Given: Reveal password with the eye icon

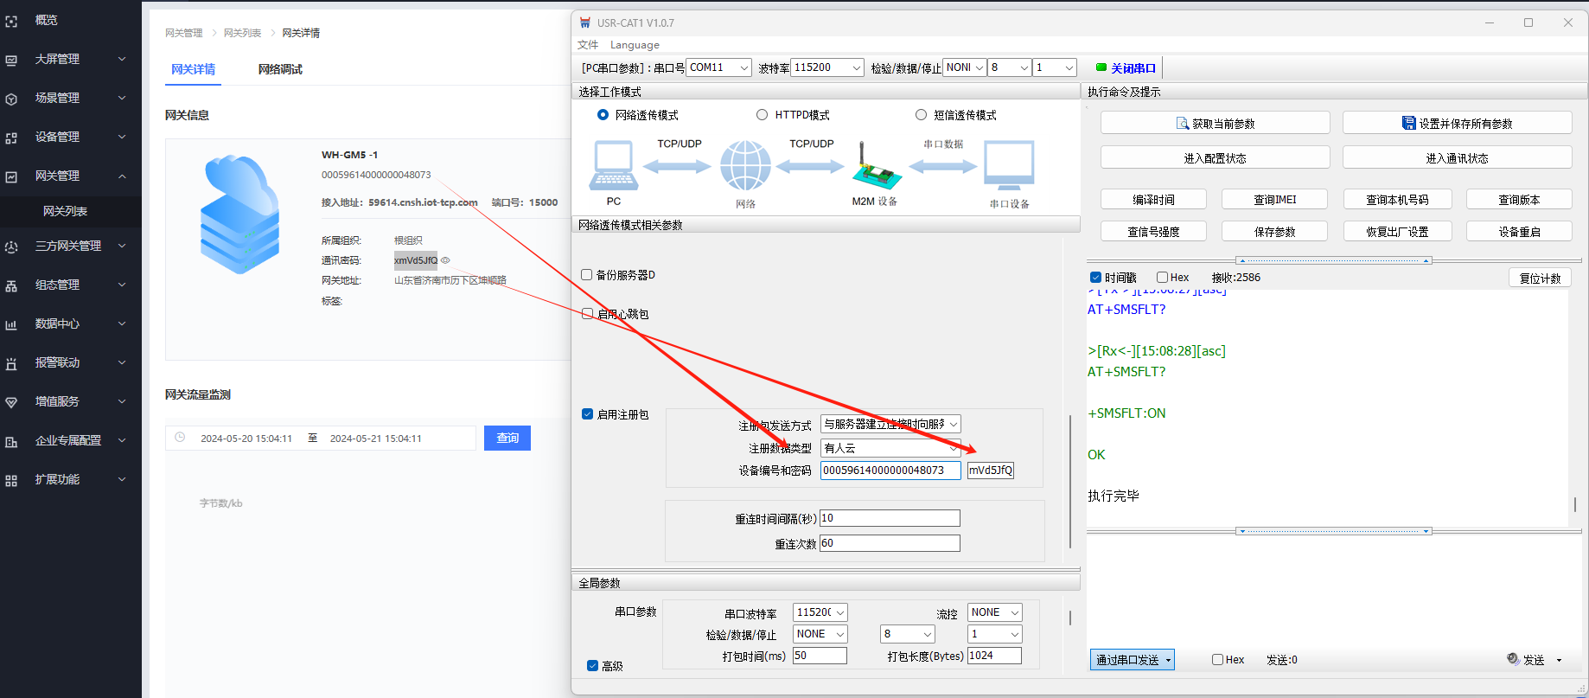Looking at the screenshot, I should (445, 260).
